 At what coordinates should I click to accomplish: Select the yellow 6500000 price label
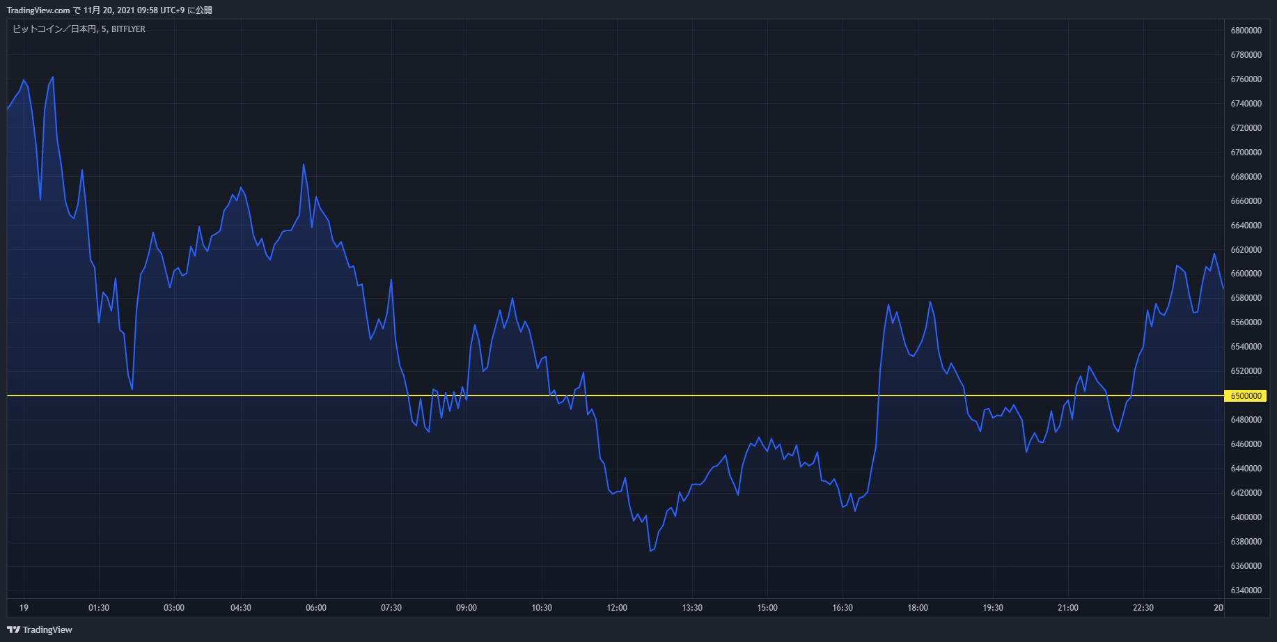point(1246,396)
